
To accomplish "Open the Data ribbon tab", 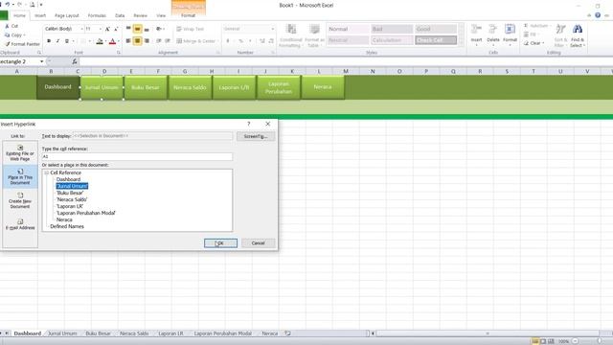I will click(120, 15).
